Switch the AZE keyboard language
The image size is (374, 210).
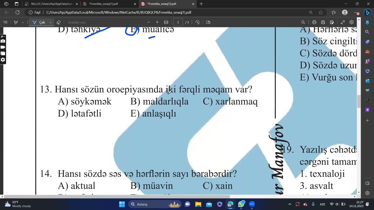[322, 204]
